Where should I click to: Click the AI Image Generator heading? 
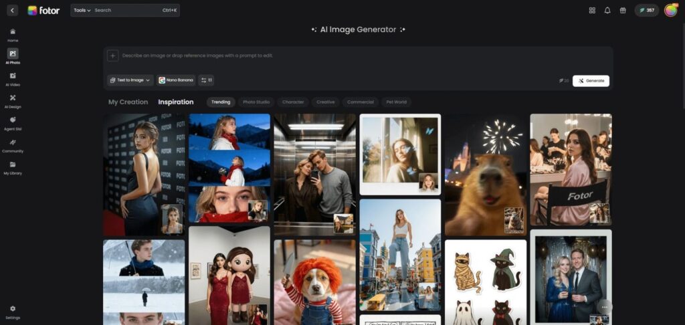point(358,29)
